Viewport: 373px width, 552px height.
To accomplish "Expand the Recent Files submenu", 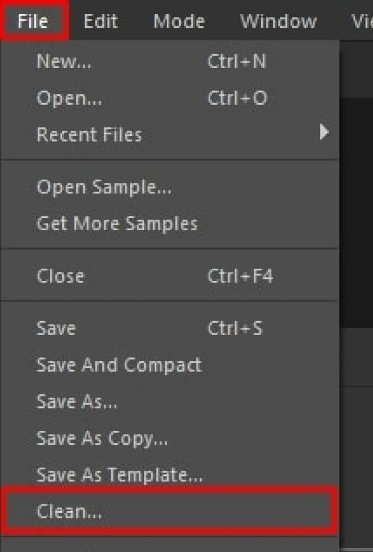I will click(89, 134).
